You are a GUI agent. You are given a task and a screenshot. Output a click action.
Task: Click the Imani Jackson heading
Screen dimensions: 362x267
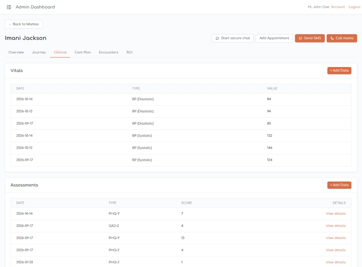[26, 38]
